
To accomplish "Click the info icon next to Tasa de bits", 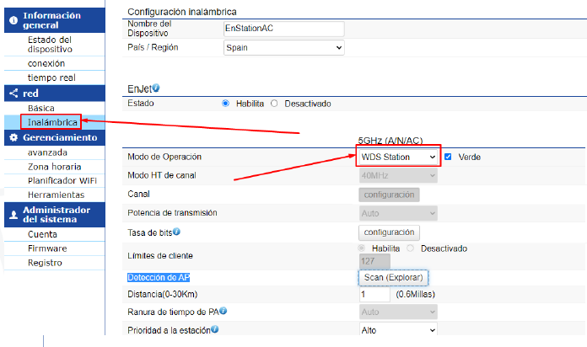I will (x=176, y=232).
